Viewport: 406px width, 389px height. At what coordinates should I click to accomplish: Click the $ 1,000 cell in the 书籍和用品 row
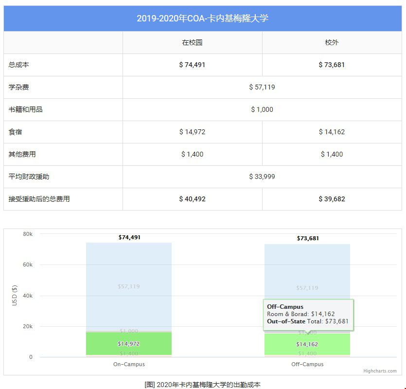point(262,109)
